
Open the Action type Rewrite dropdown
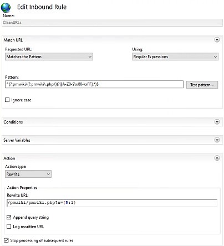(x=28, y=174)
